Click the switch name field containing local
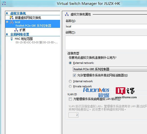147x134 pixels. 106,26
